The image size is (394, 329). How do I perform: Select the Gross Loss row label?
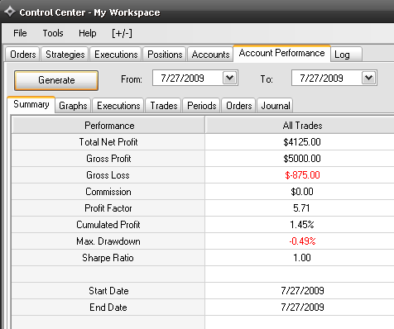(x=108, y=175)
